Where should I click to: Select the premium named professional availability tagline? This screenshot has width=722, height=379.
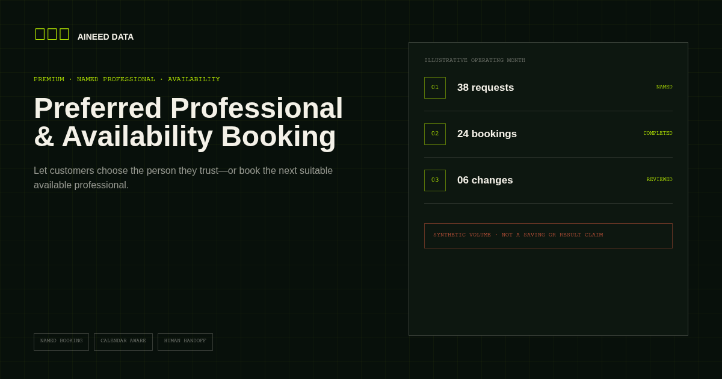click(127, 79)
